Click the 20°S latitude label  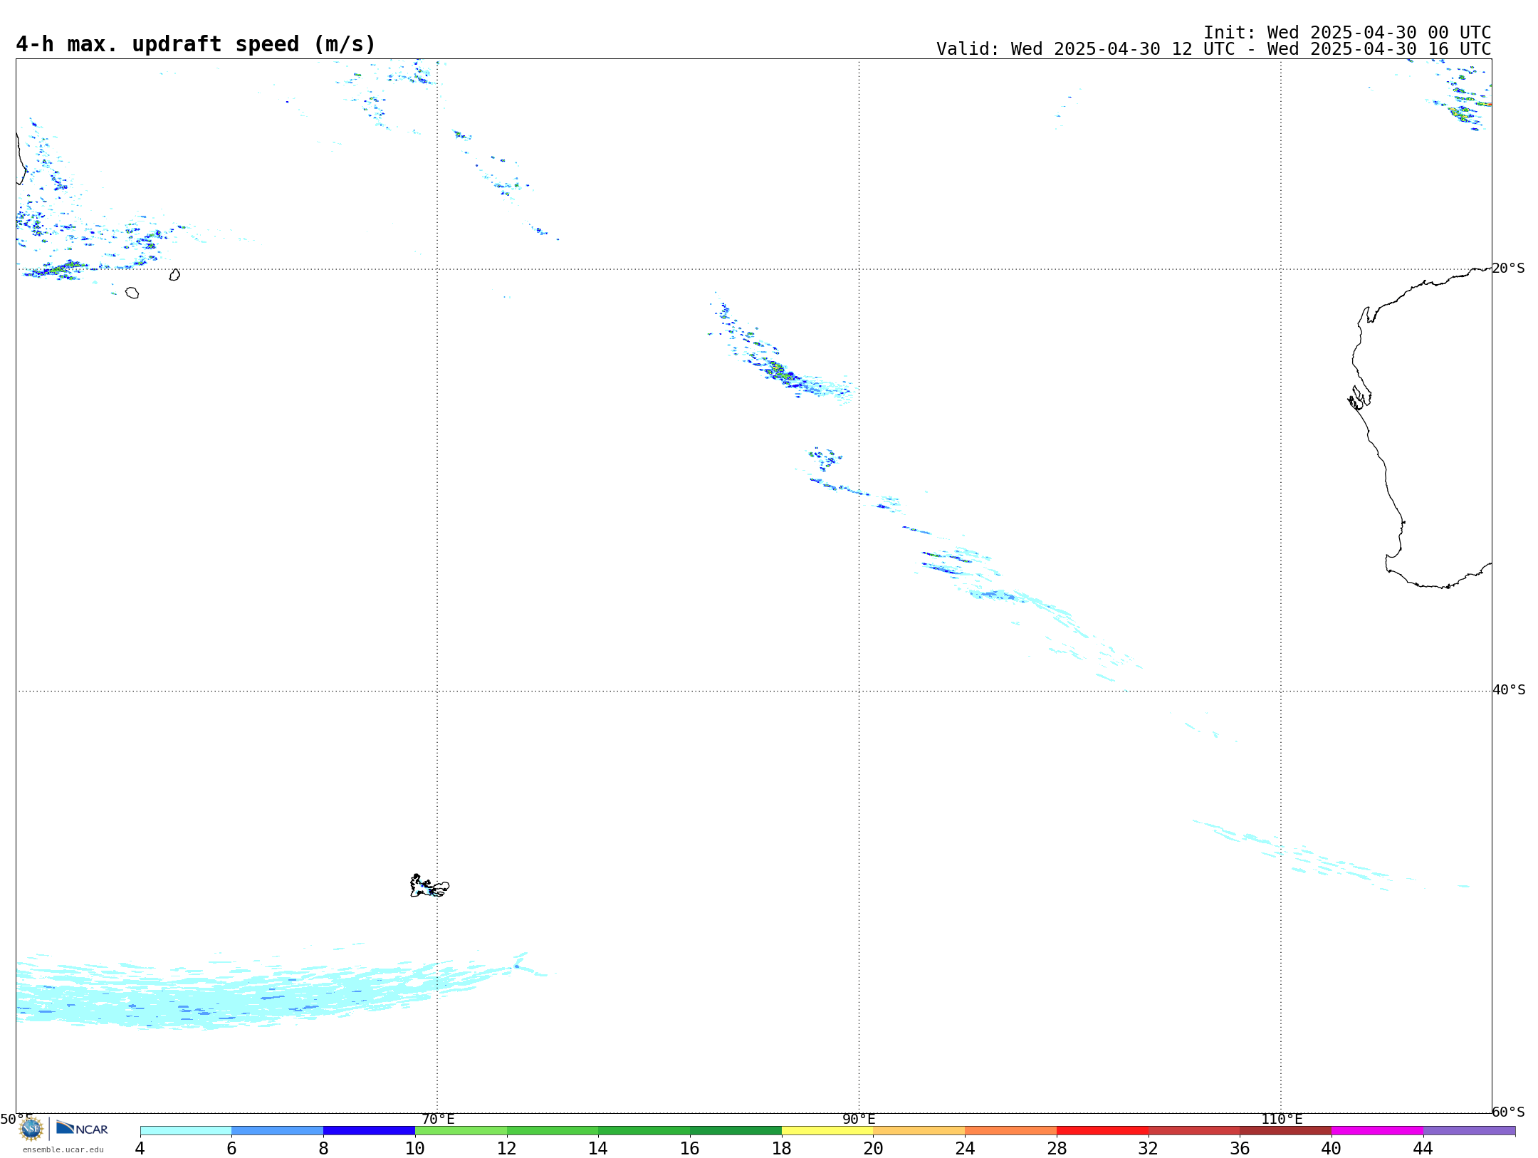(1509, 268)
